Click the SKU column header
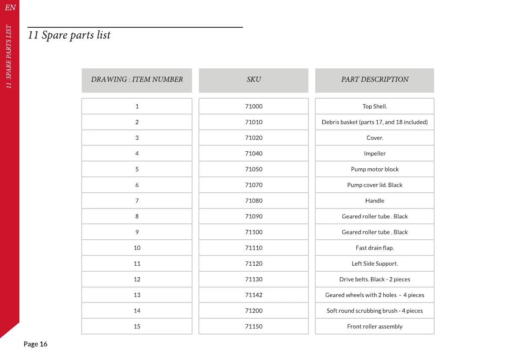 tap(254, 79)
